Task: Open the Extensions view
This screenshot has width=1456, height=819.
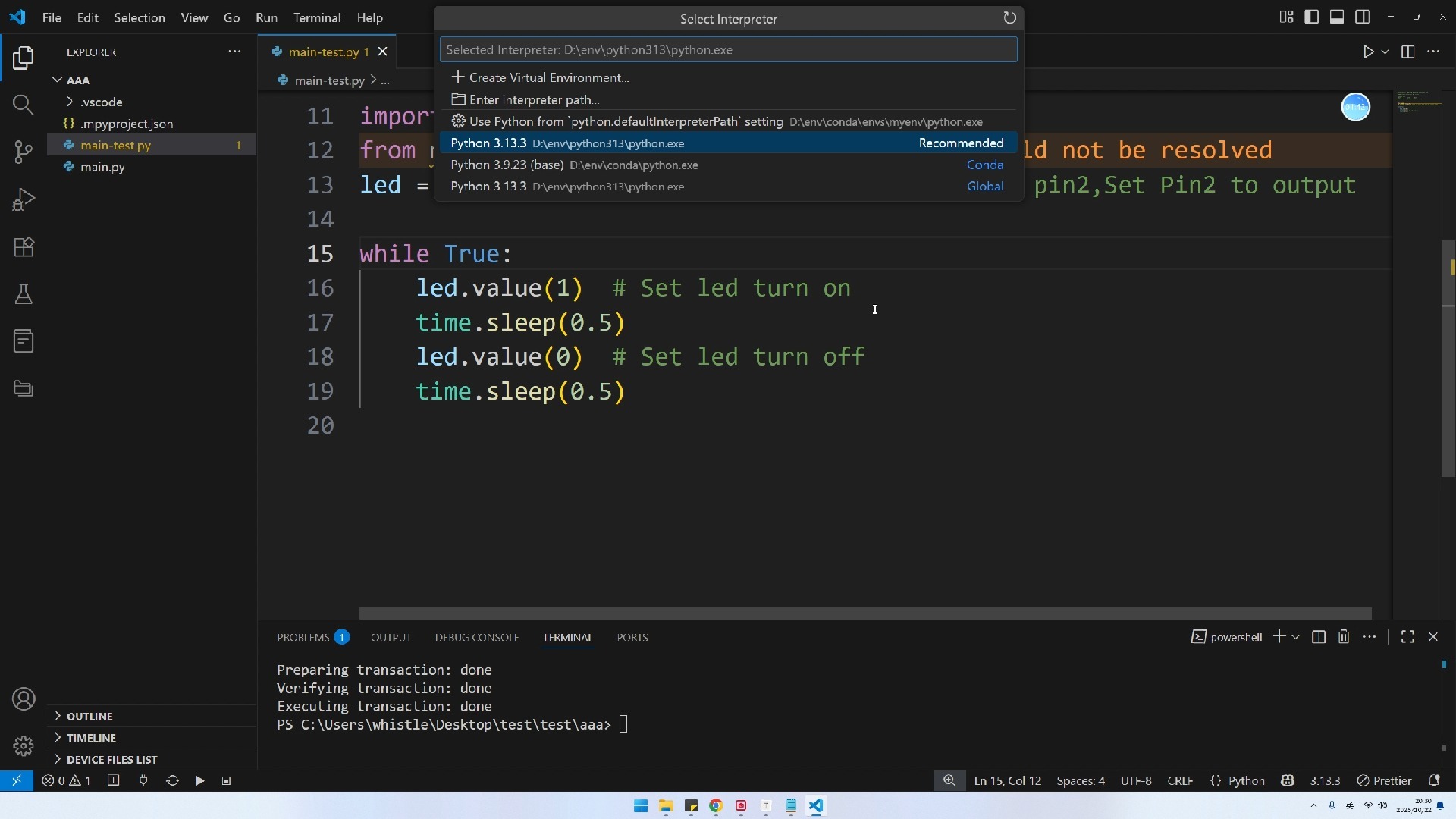Action: [24, 247]
